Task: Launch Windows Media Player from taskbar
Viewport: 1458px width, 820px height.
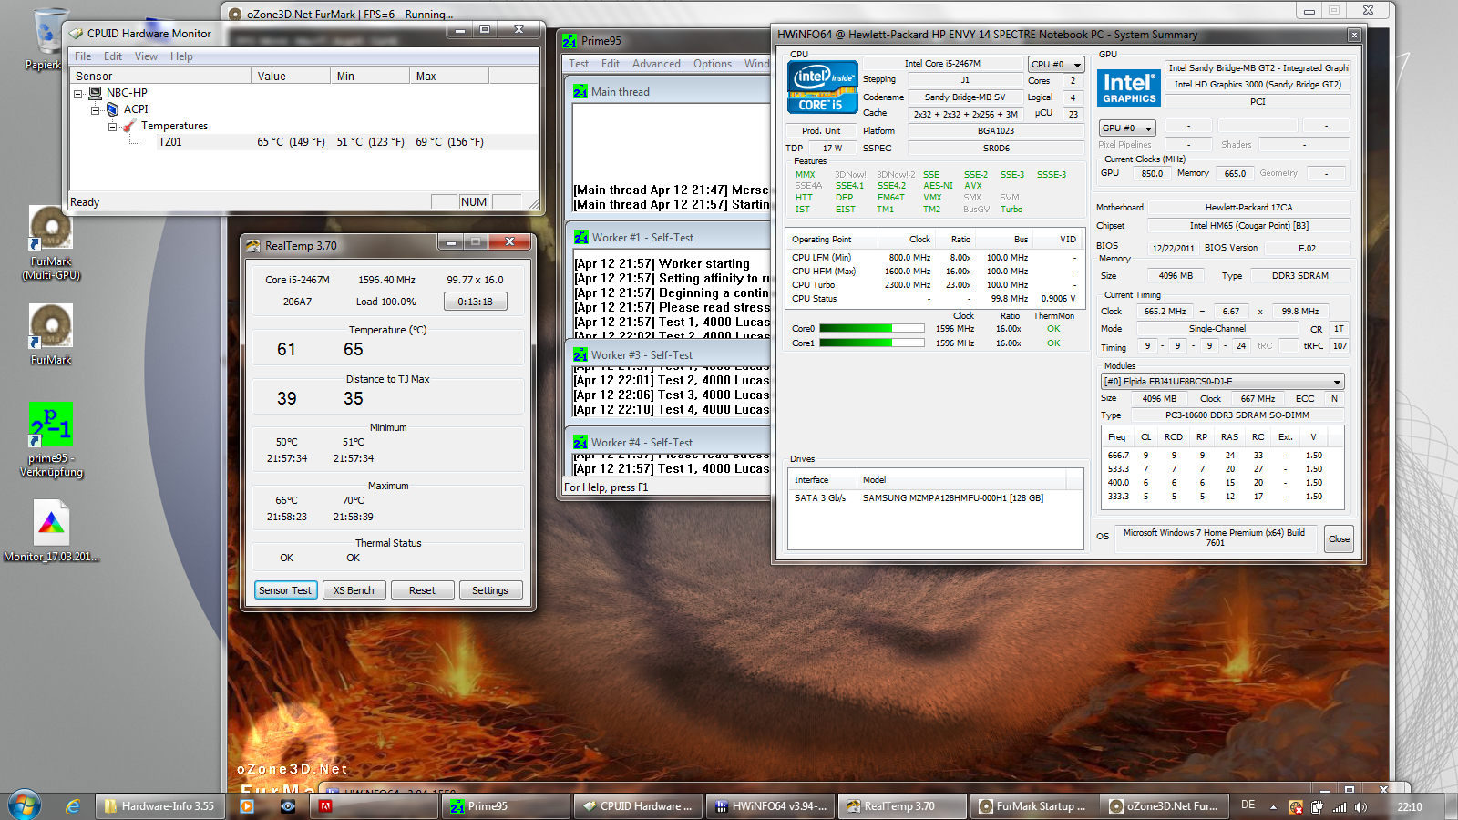Action: [x=247, y=806]
